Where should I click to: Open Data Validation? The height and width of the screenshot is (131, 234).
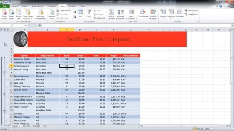point(131,14)
